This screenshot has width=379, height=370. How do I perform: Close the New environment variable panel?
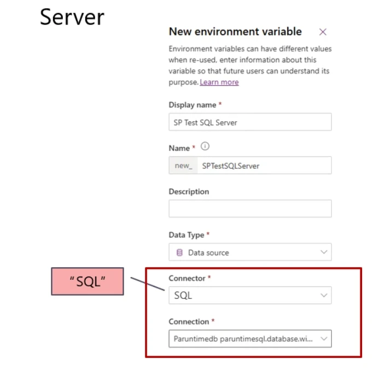[x=323, y=32]
